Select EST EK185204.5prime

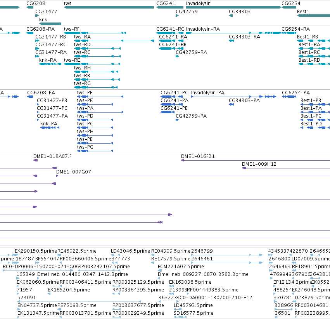coord(49,294)
